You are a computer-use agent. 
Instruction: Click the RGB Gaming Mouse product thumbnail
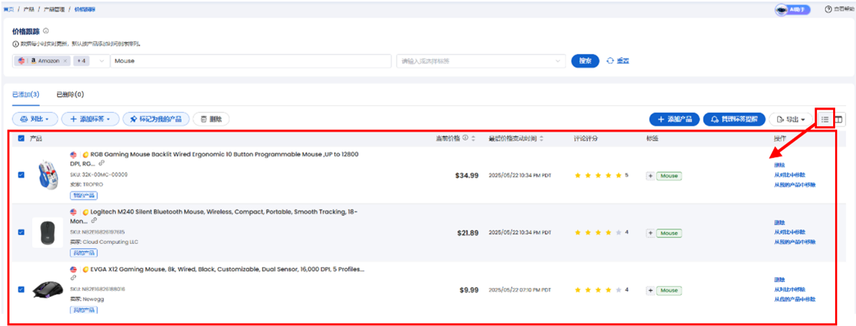click(47, 174)
